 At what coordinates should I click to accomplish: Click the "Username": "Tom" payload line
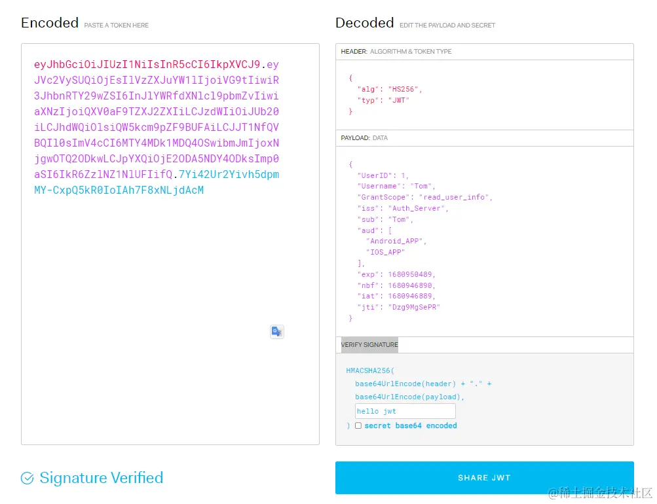pyautogui.click(x=396, y=186)
